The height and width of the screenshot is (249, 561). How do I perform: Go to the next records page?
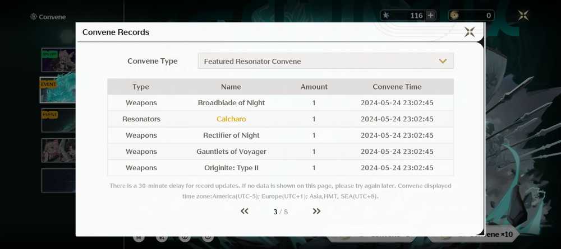point(316,211)
